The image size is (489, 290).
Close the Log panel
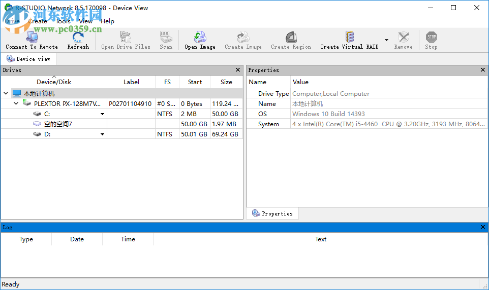pyautogui.click(x=483, y=227)
